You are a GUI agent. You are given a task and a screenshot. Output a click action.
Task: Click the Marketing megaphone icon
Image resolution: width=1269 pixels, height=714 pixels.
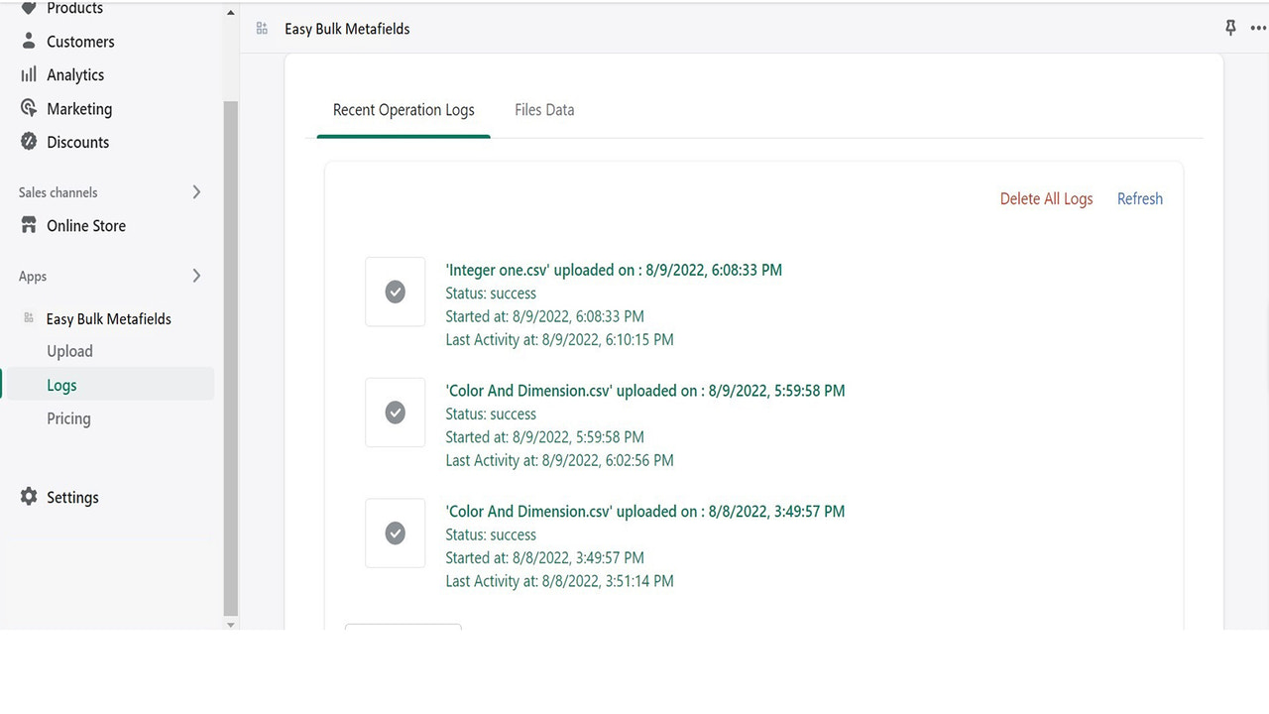[29, 108]
